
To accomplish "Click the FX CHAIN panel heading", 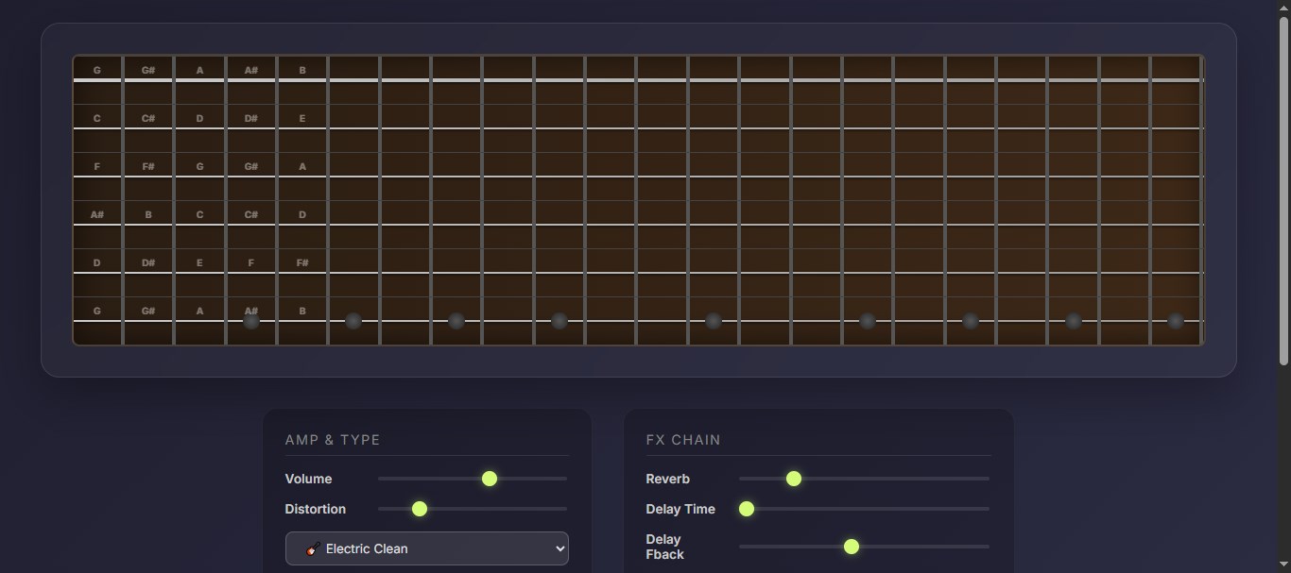I will 683,440.
